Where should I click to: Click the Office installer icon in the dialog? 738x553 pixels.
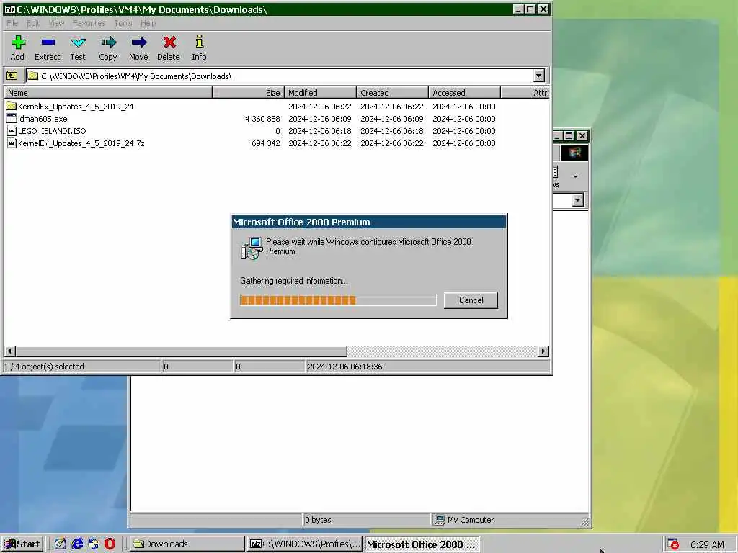point(252,248)
